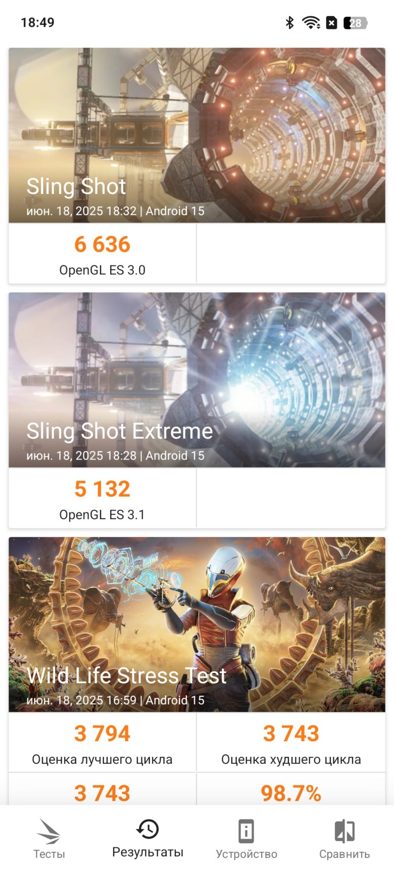Image resolution: width=394 pixels, height=875 pixels.
Task: Open the Тесты tab icon
Action: pyautogui.click(x=49, y=831)
